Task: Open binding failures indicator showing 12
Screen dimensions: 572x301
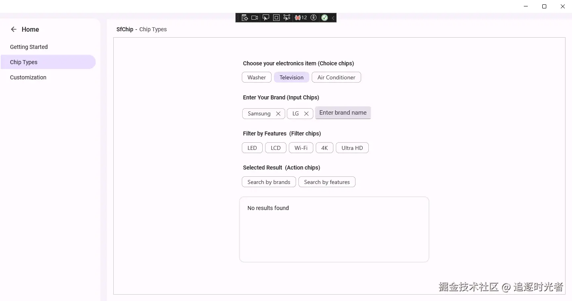Action: coord(301,18)
